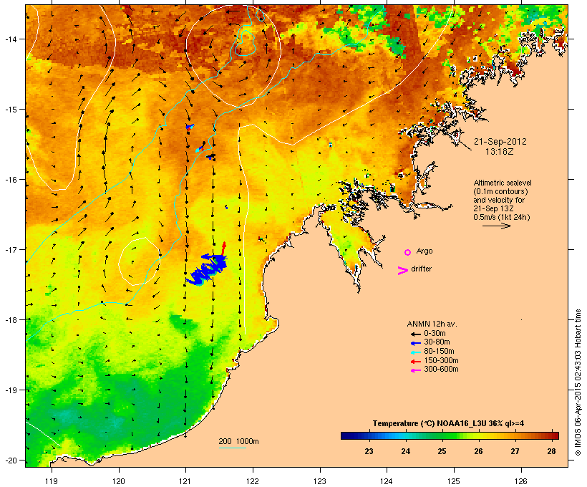Viewport: 587px width, 487px height.
Task: Click the white closed contour near 120E 17S
Action: coord(140,261)
